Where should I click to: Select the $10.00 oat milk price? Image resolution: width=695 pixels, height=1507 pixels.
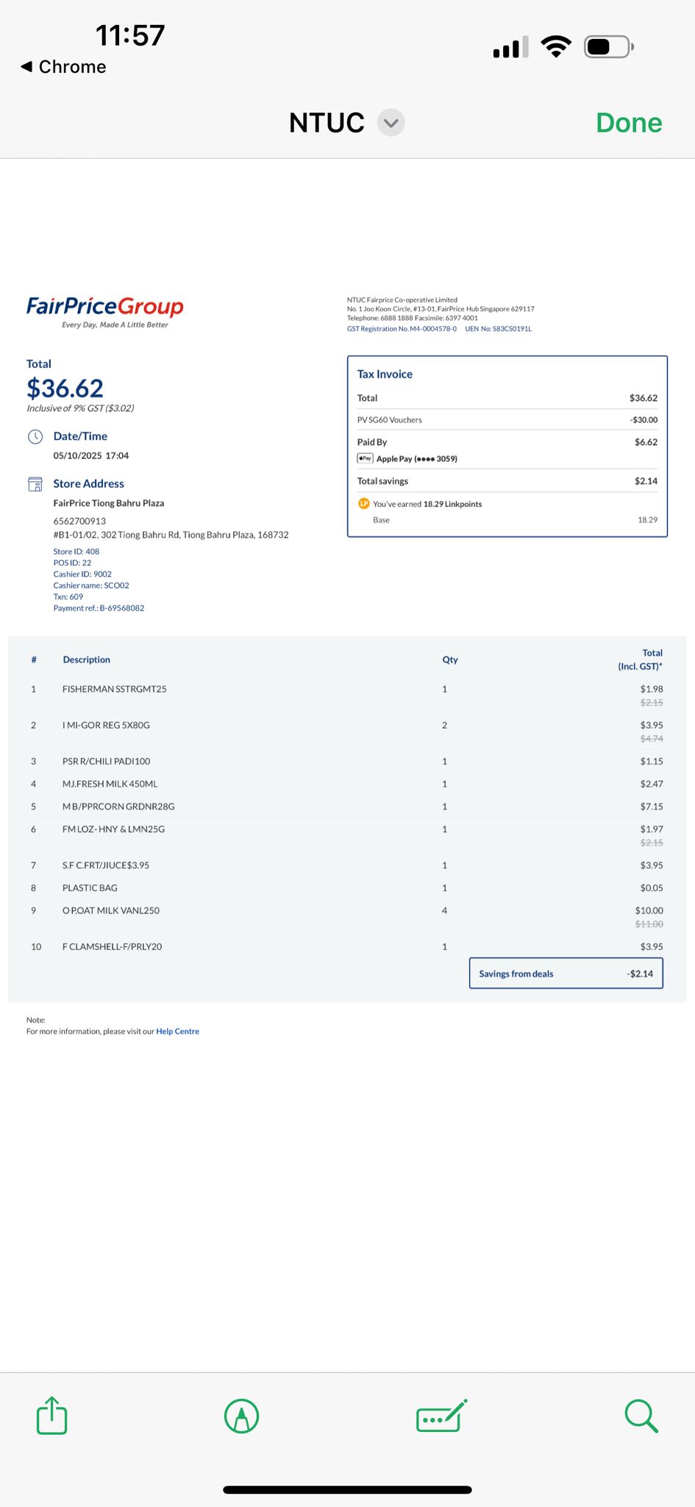649,911
